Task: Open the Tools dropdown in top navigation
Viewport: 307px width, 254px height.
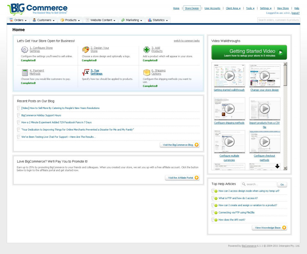Action: [x=250, y=8]
